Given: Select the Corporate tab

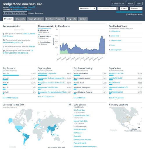Looking at the screenshot, I should 71,19.
